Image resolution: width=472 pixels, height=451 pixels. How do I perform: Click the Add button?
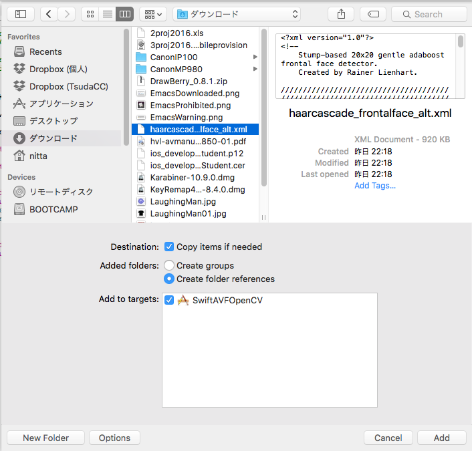441,438
